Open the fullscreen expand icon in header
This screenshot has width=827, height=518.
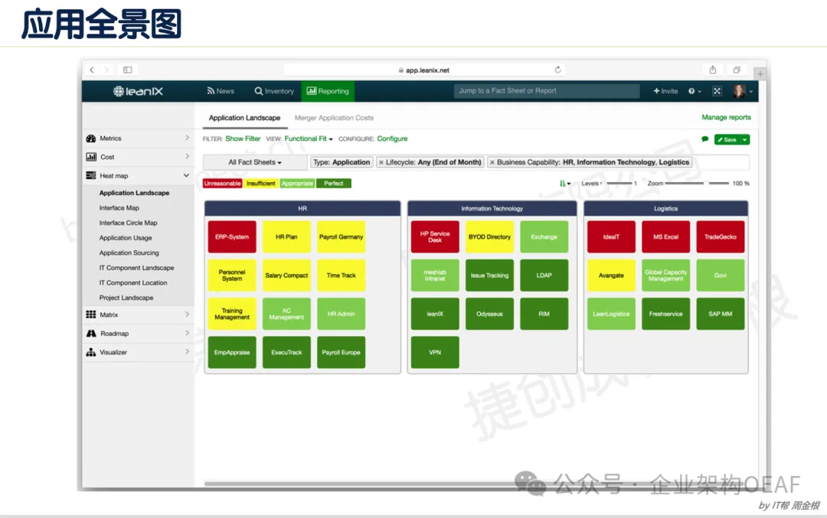click(x=717, y=91)
